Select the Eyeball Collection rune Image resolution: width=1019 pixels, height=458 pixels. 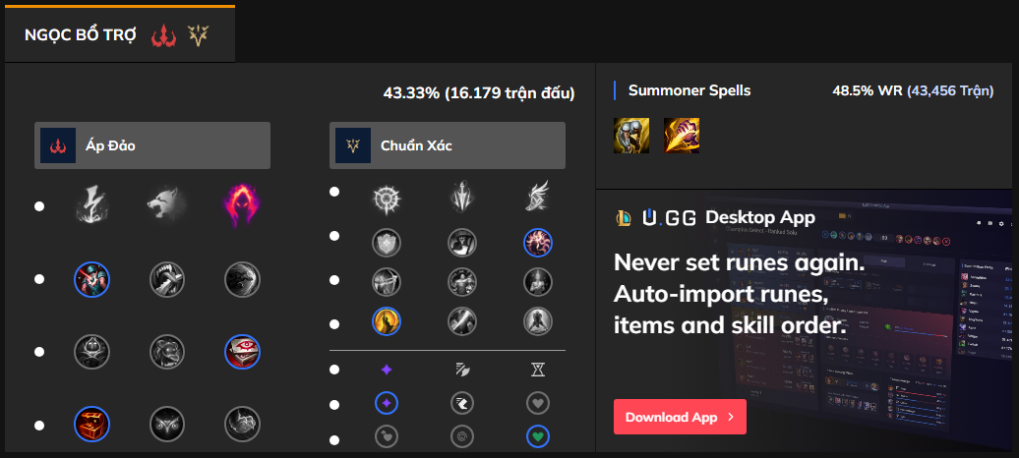pos(242,351)
